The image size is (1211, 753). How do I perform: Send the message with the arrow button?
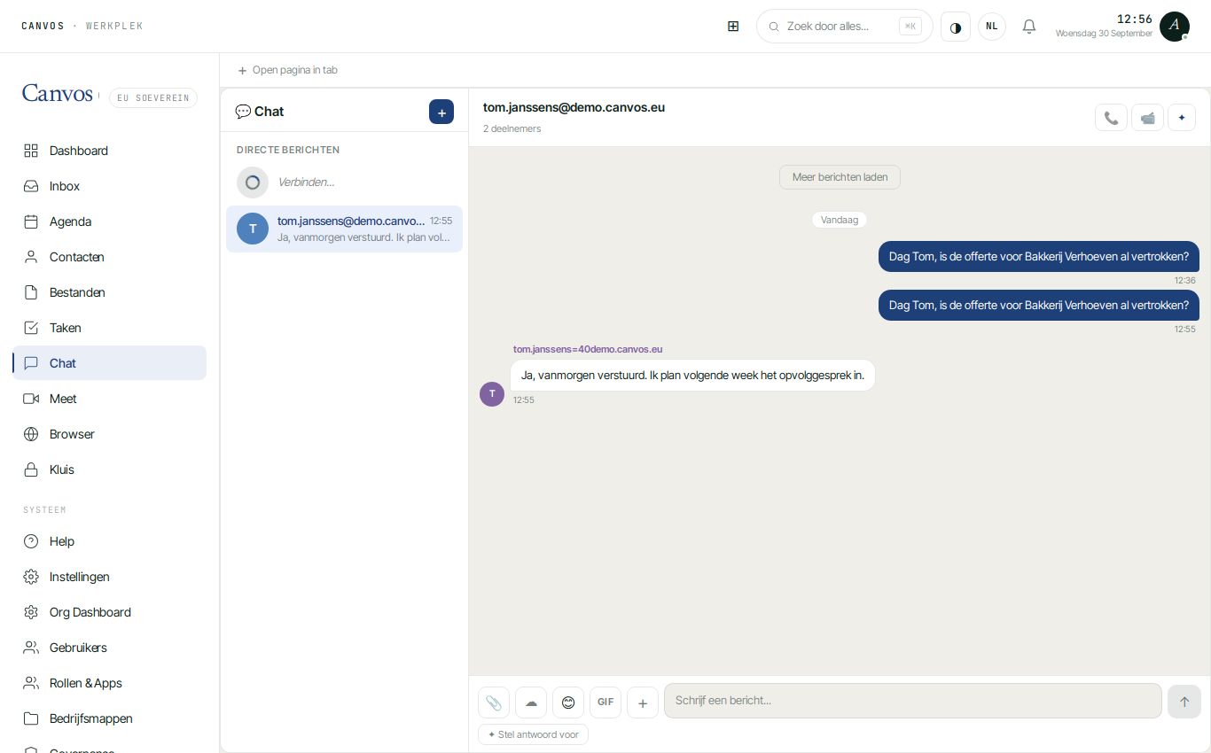1184,702
